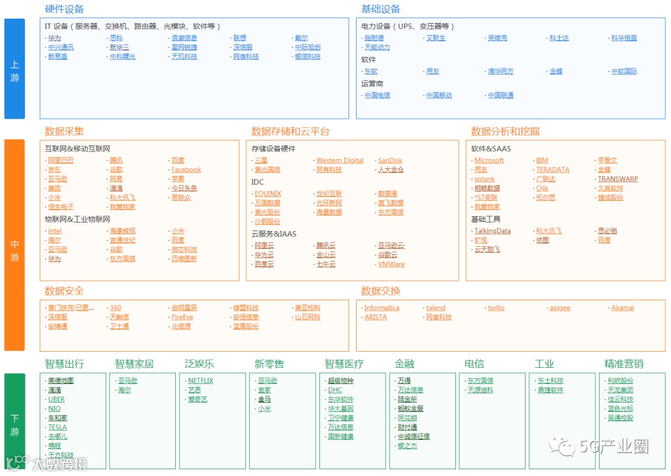Click the 艾默生 link
This screenshot has height=476, width=671.
(x=436, y=38)
